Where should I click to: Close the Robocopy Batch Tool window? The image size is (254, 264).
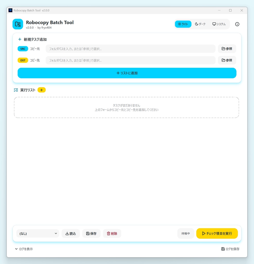[242, 10]
